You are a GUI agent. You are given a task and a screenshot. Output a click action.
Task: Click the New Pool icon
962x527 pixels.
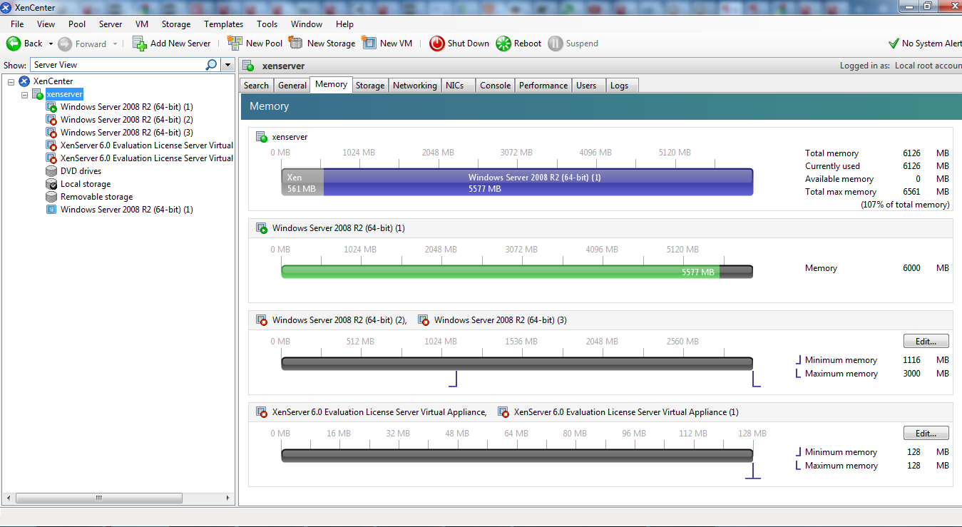[x=235, y=43]
